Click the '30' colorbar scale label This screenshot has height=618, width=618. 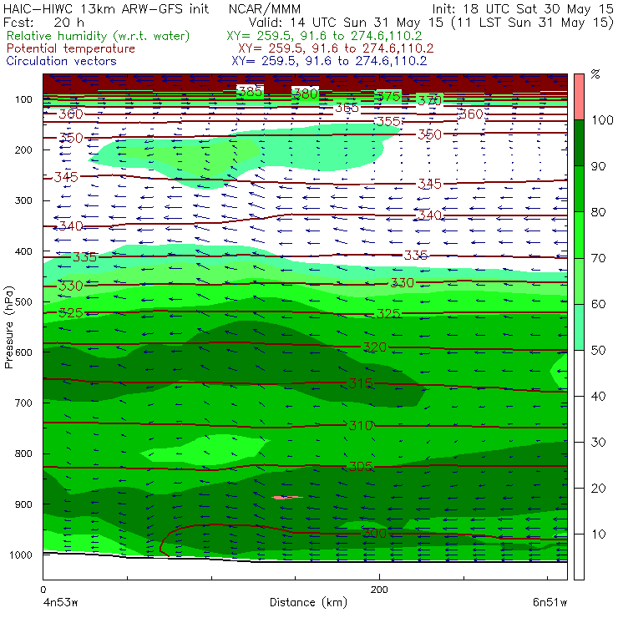[x=598, y=443]
